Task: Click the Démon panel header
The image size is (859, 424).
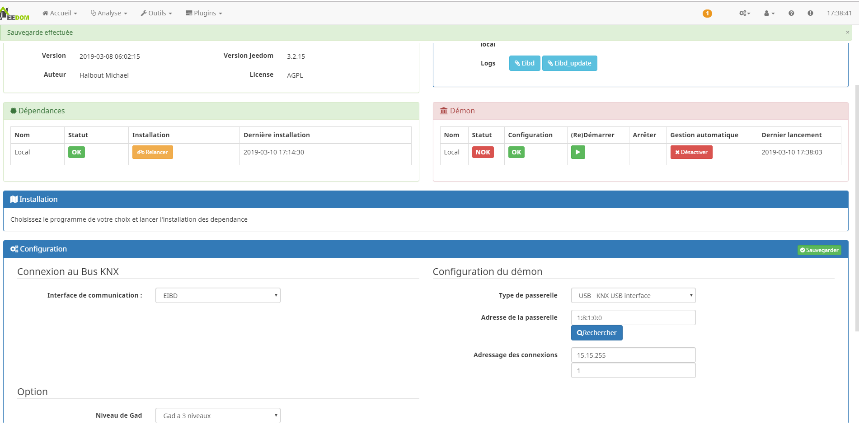Action: (640, 111)
